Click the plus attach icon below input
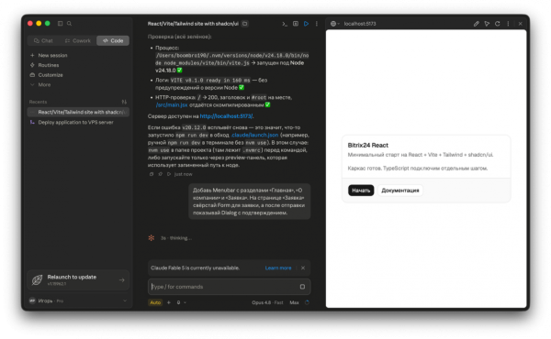The image size is (551, 339). [169, 302]
